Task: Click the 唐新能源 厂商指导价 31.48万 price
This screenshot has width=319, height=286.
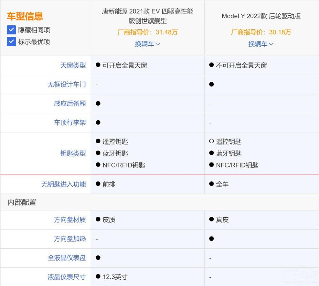Action: tap(147, 32)
